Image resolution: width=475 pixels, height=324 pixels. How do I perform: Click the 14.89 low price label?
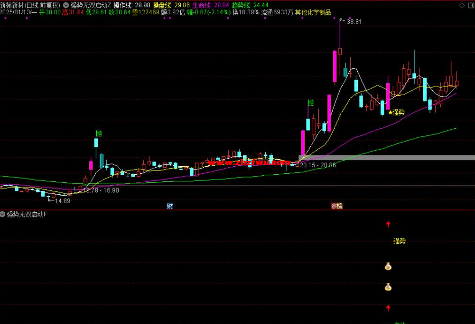[63, 201]
